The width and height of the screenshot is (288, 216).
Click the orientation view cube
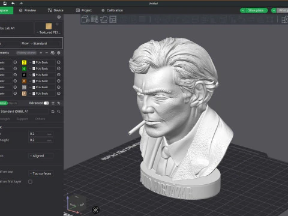click(77, 203)
